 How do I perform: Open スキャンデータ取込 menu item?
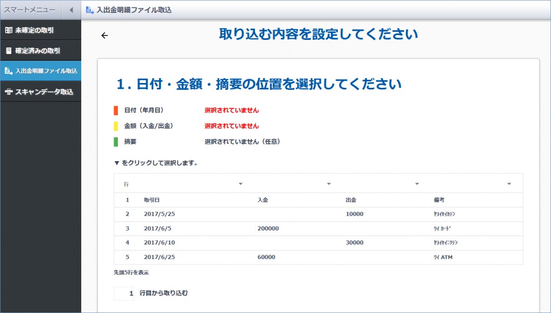40,92
